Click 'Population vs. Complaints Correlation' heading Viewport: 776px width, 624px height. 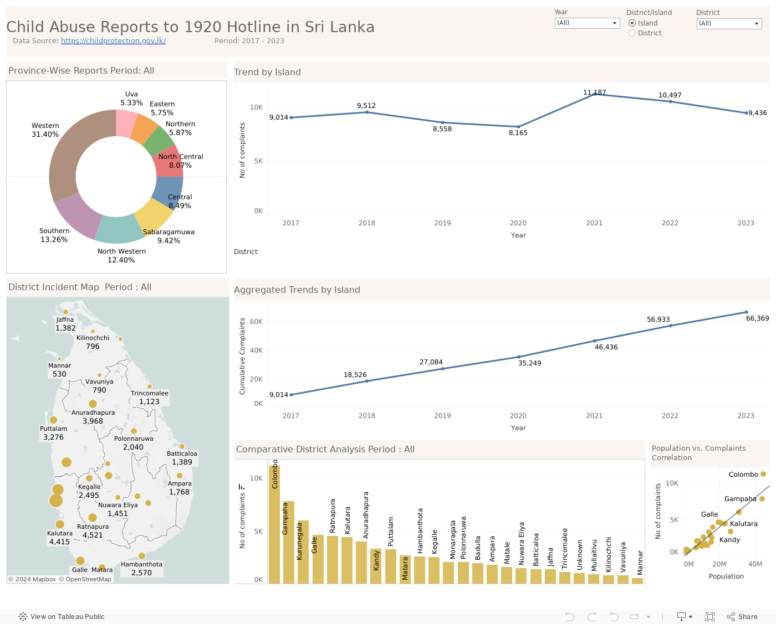pos(699,453)
